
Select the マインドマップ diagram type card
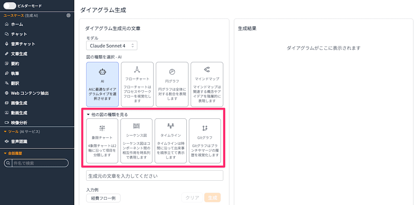click(x=207, y=84)
